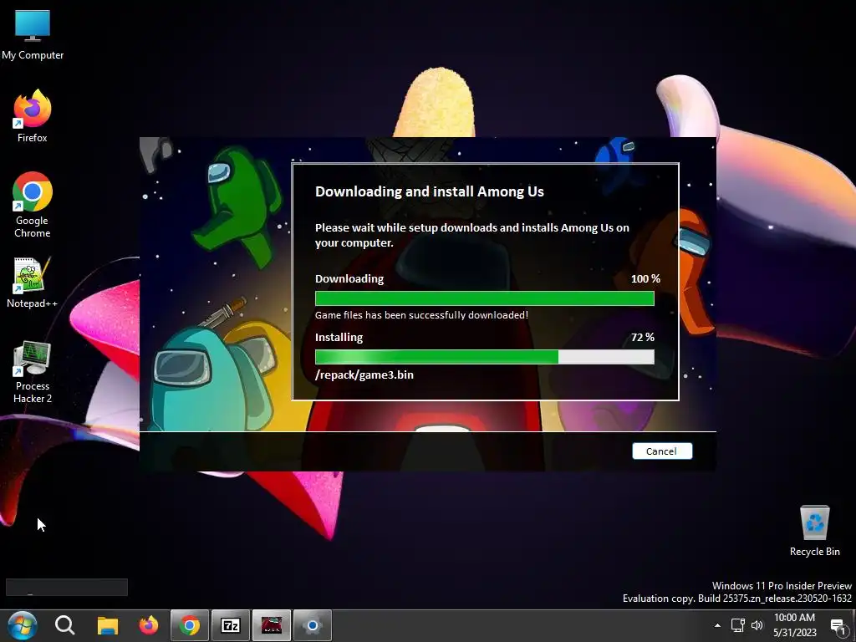Click the Installing progress bar
This screenshot has height=642, width=856.
485,357
